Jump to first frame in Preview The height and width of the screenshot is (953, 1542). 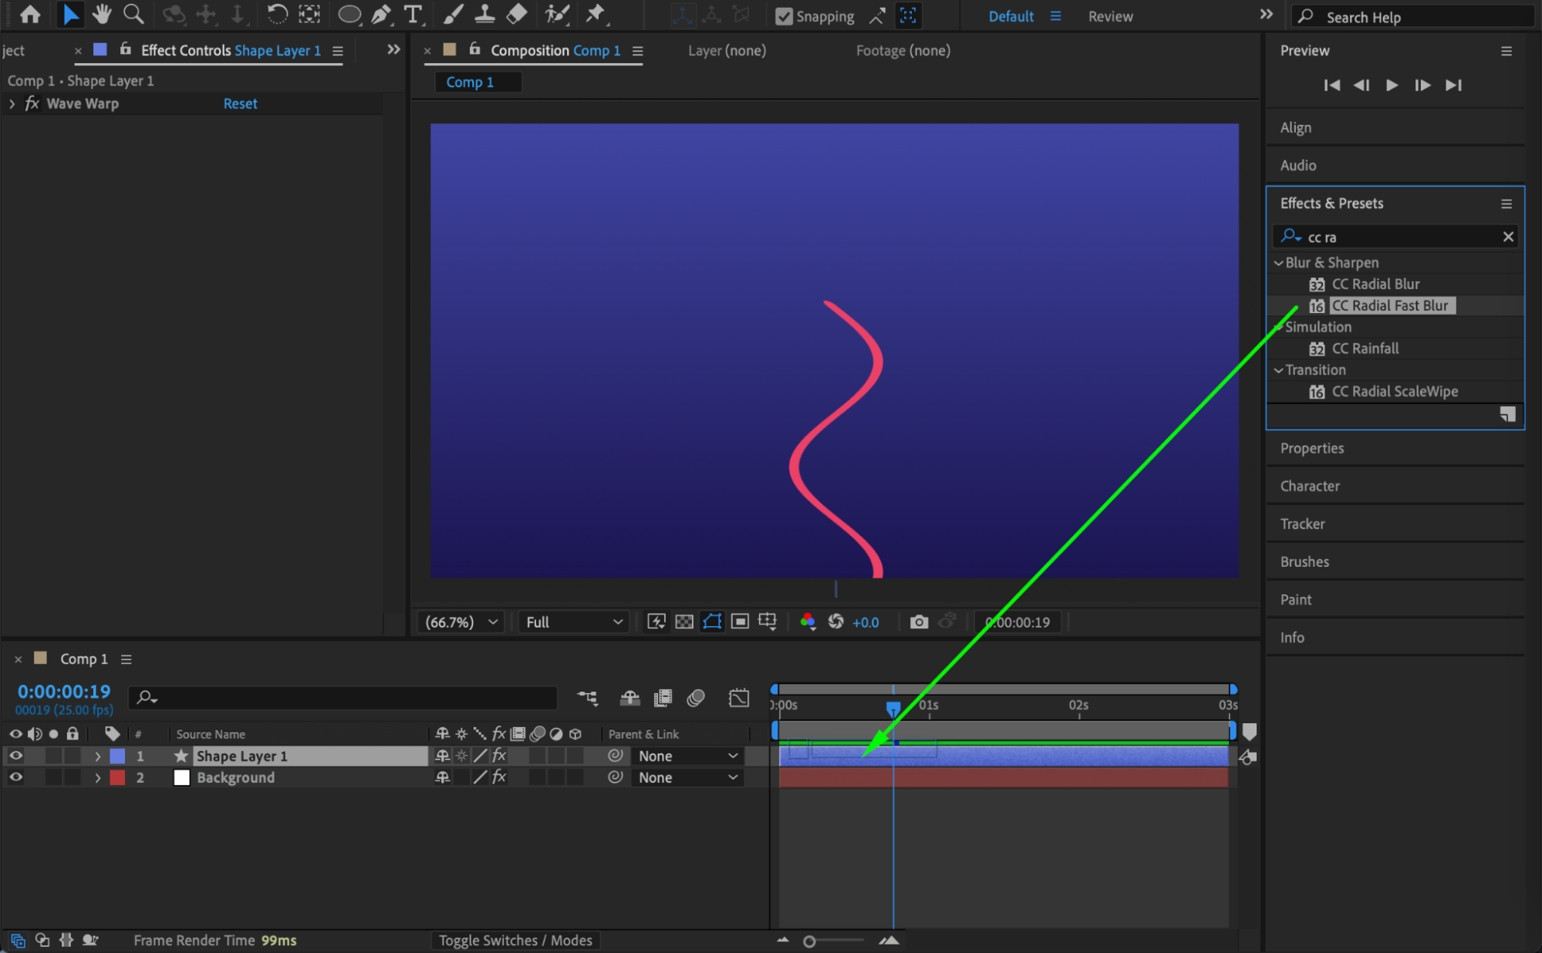pos(1331,85)
